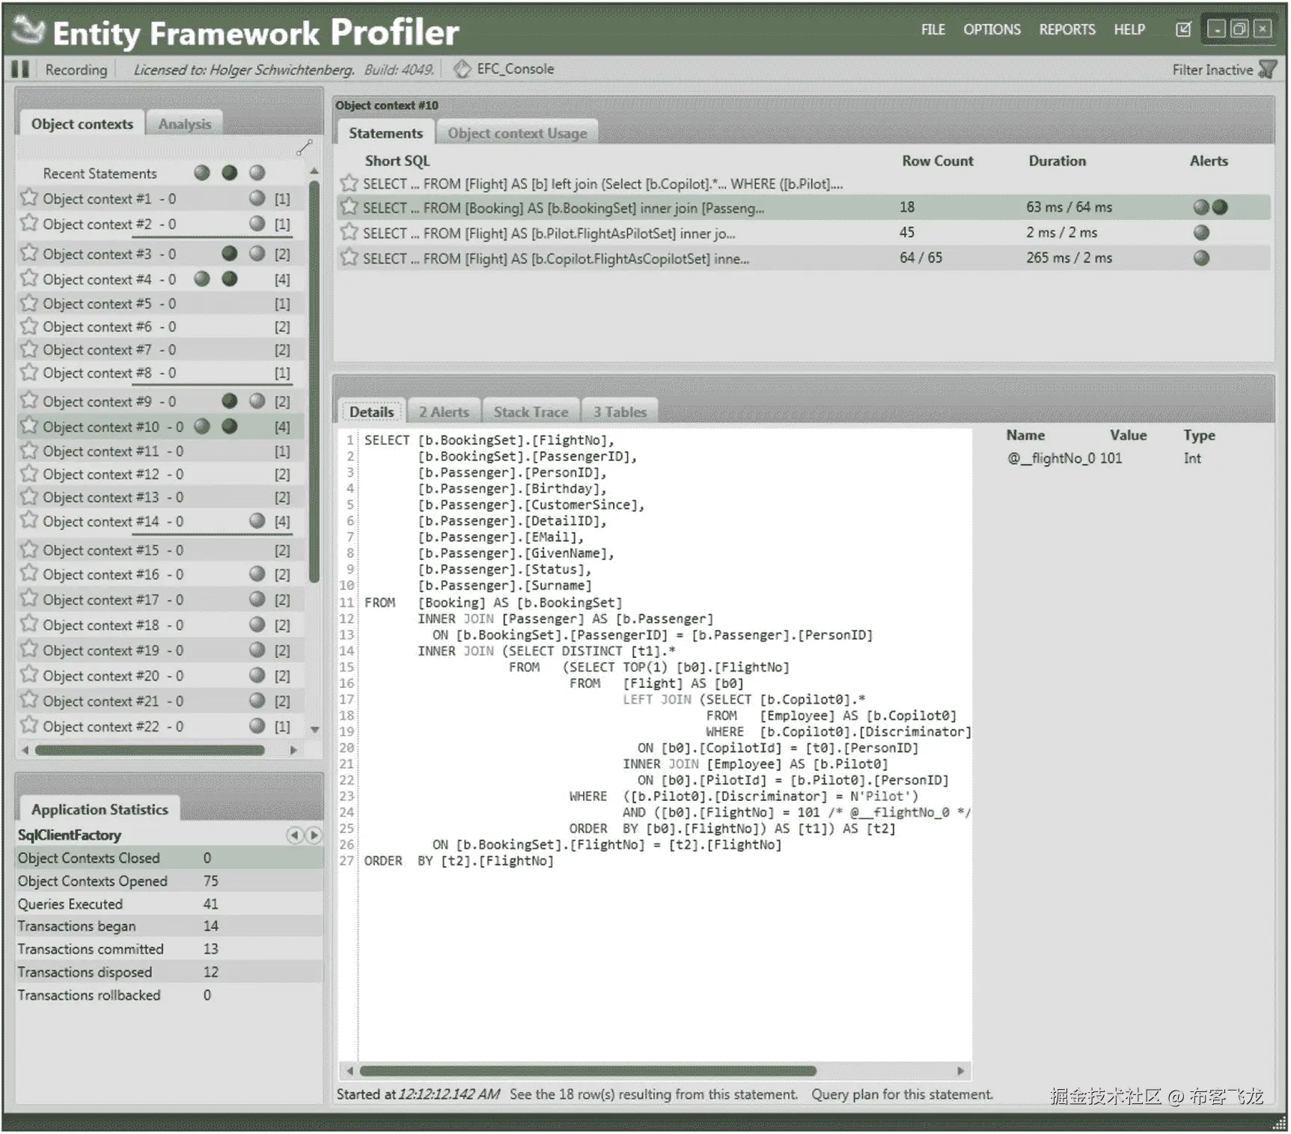Toggle the star on the first SELECT statement

coord(349,183)
